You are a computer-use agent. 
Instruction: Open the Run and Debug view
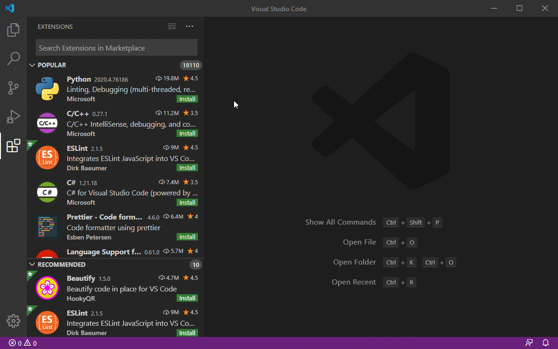click(13, 116)
